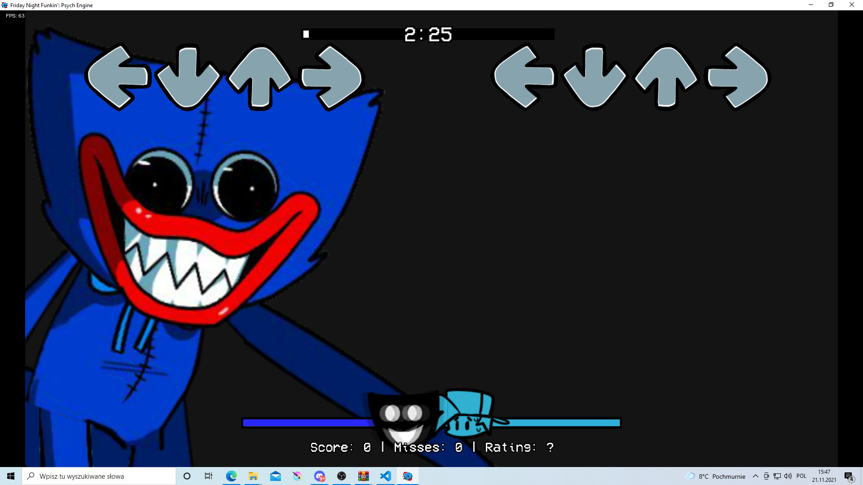The width and height of the screenshot is (863, 485).
Task: Open Discord from the taskbar
Action: tap(320, 476)
